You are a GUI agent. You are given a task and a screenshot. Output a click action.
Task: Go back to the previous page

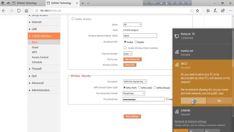tap(4, 11)
